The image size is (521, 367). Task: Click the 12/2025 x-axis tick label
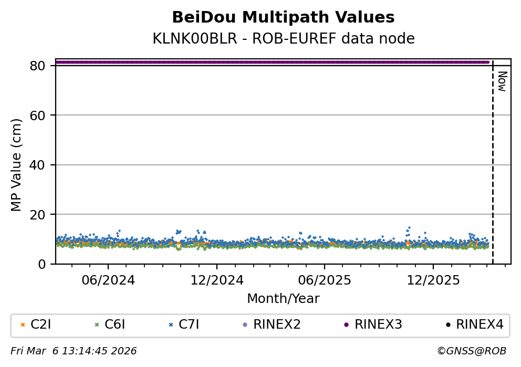433,280
